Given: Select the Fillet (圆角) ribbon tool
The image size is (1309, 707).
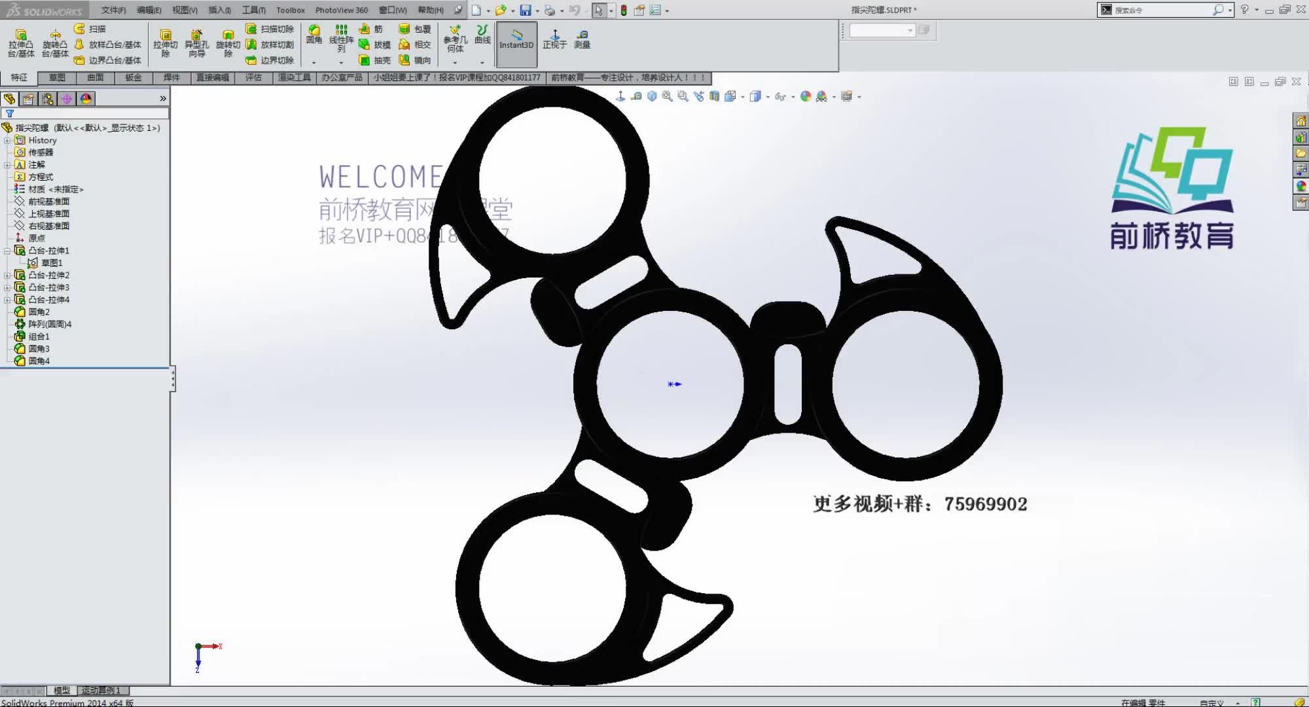Looking at the screenshot, I should [x=314, y=35].
